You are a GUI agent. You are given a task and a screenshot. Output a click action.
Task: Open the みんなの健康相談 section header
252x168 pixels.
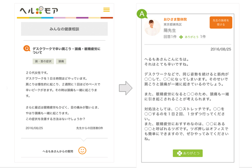point(64,29)
